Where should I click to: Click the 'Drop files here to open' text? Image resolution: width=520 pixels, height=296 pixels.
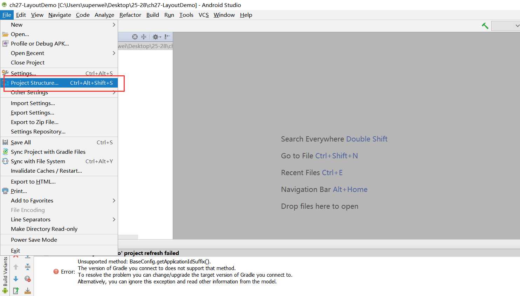(320, 206)
